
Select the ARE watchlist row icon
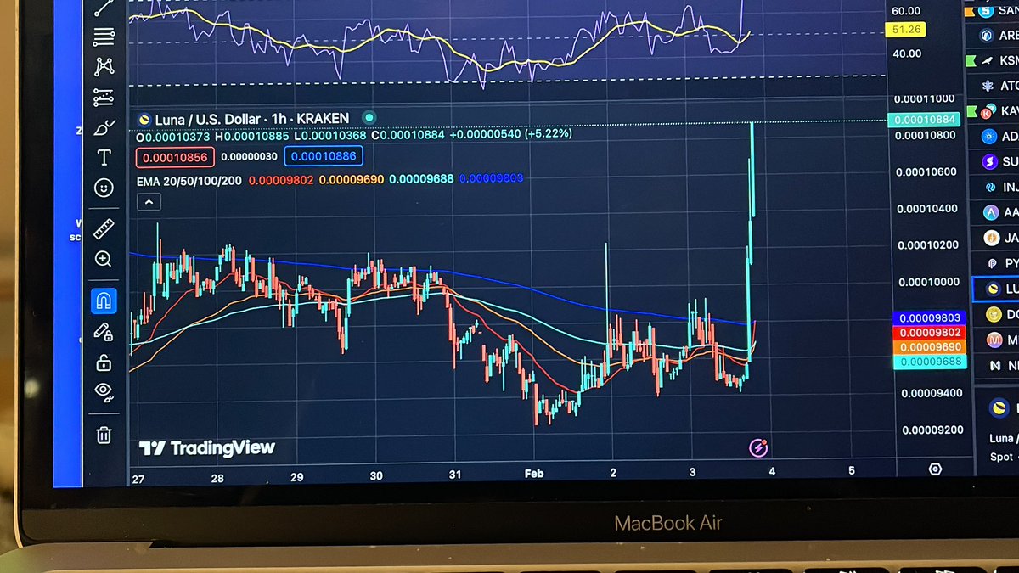point(988,36)
